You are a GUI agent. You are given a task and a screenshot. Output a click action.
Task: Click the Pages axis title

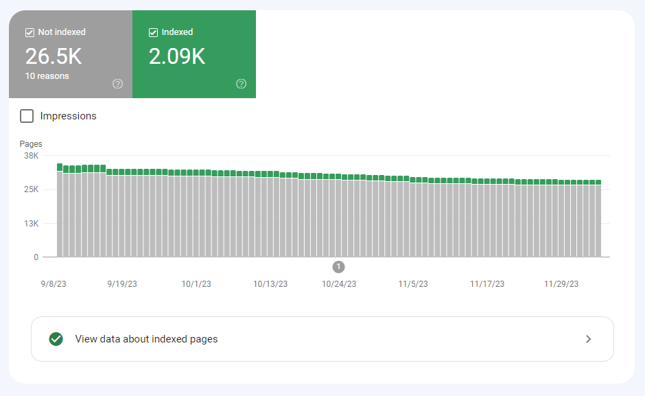click(x=31, y=144)
